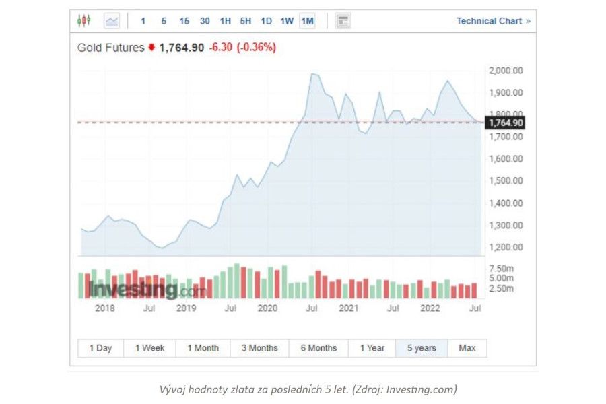Click the 1,764.90 current price label
Screen dimensions: 606x404
tap(505, 123)
